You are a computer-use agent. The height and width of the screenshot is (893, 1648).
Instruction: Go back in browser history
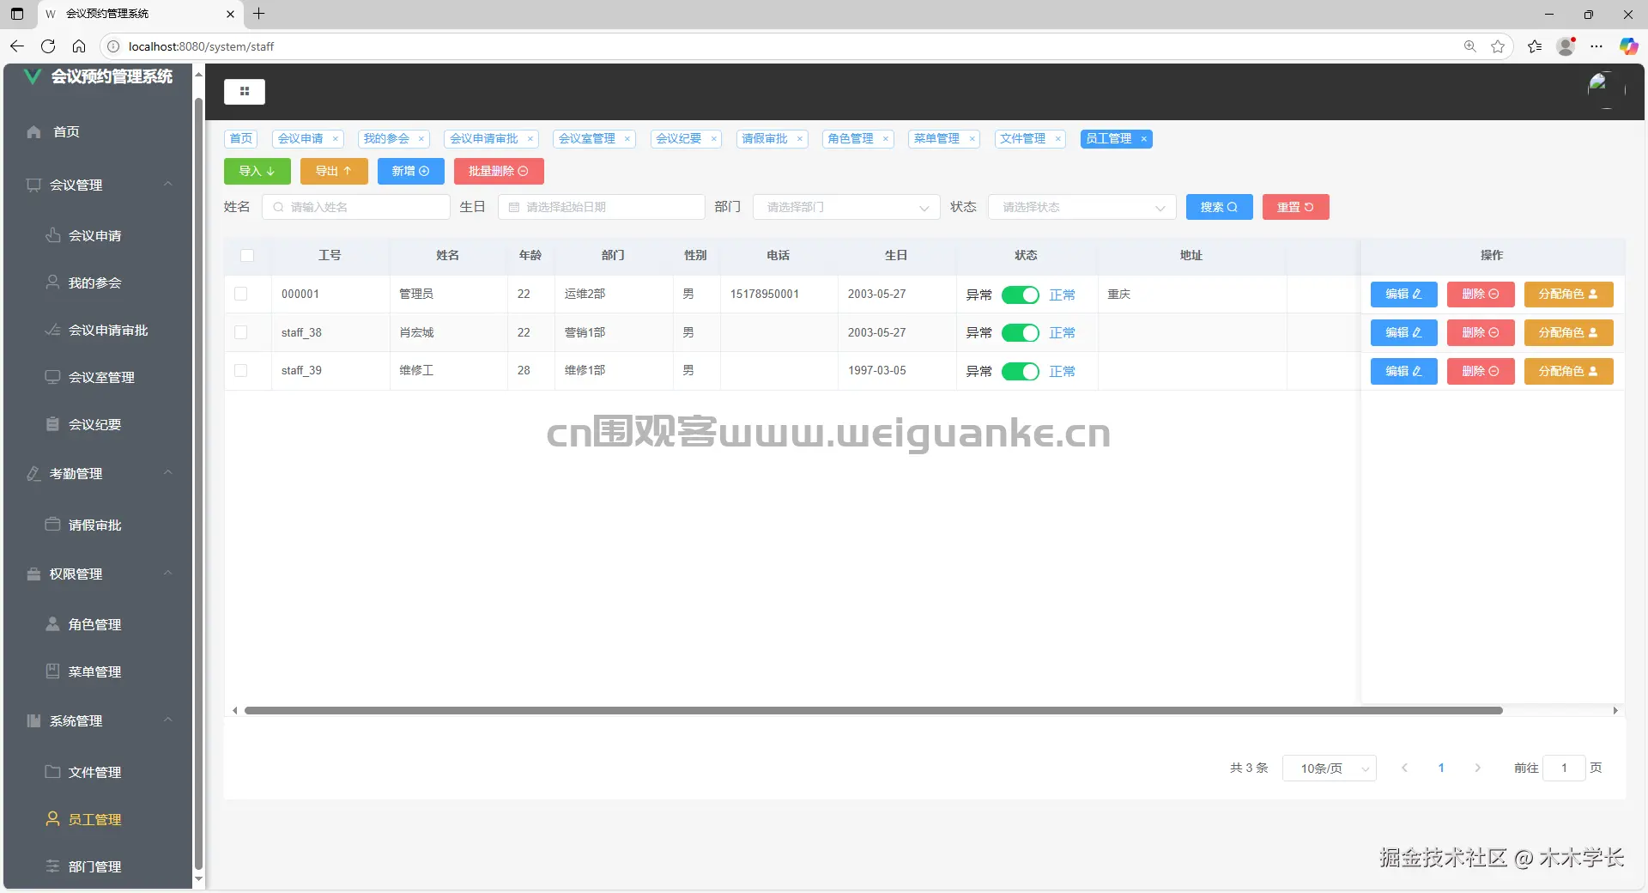[17, 46]
